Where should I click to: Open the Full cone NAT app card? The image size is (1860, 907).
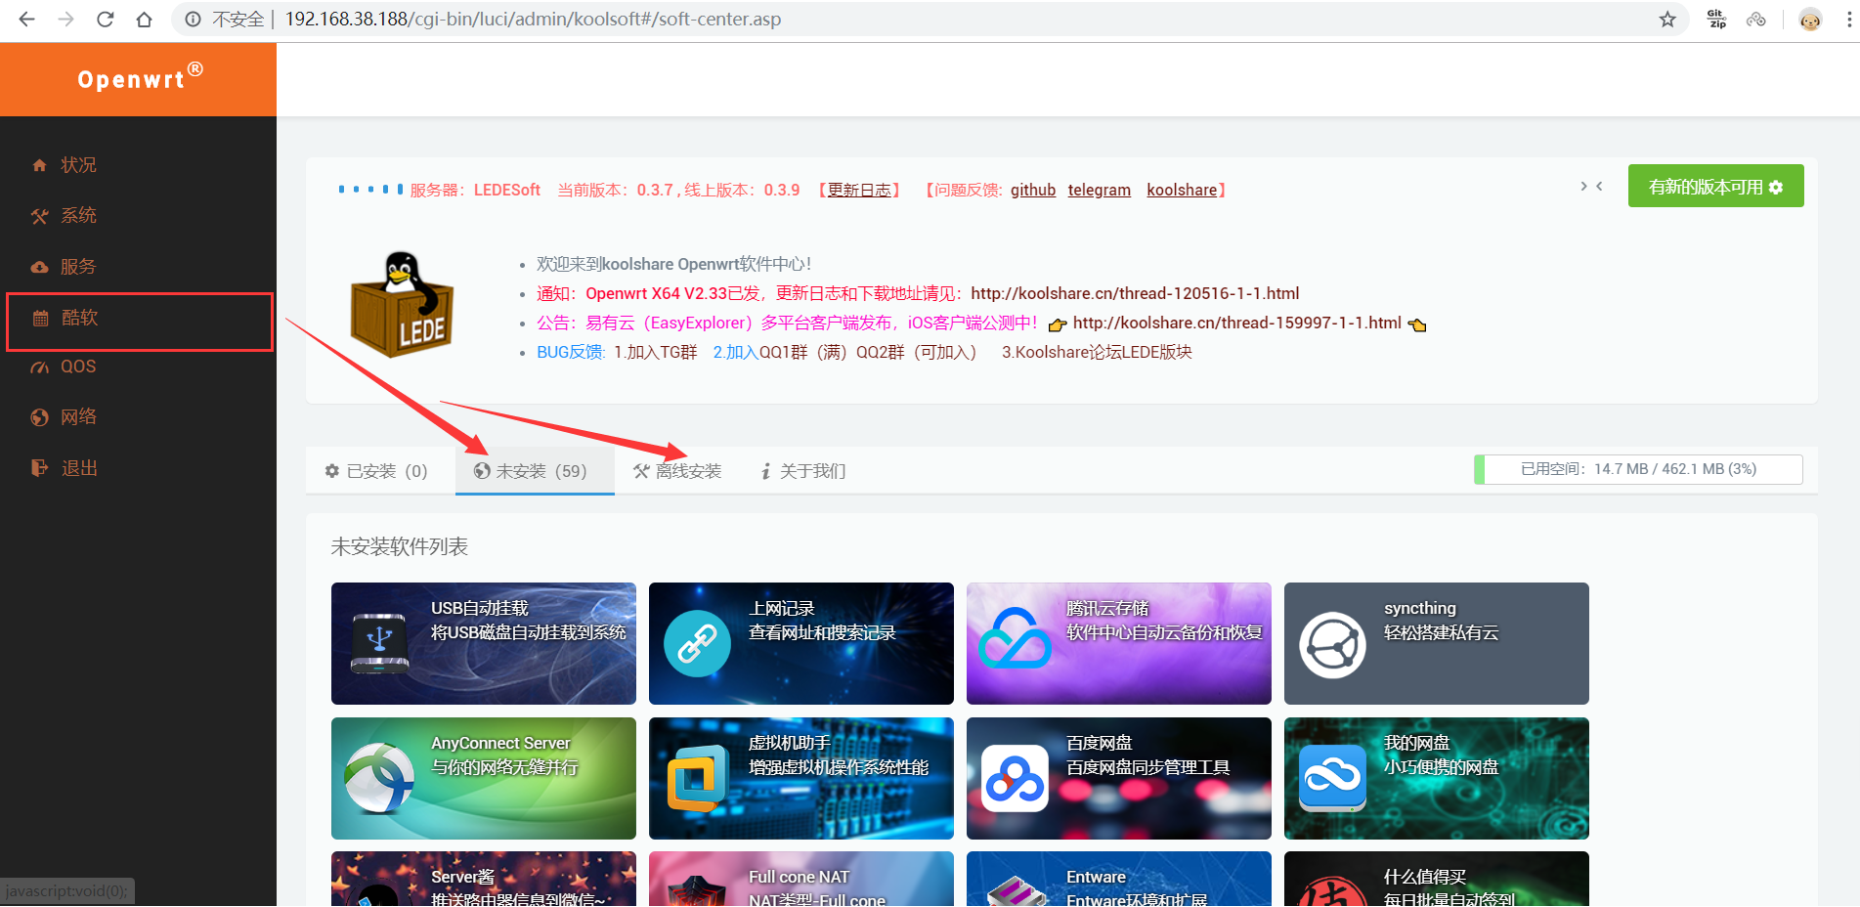(x=801, y=879)
